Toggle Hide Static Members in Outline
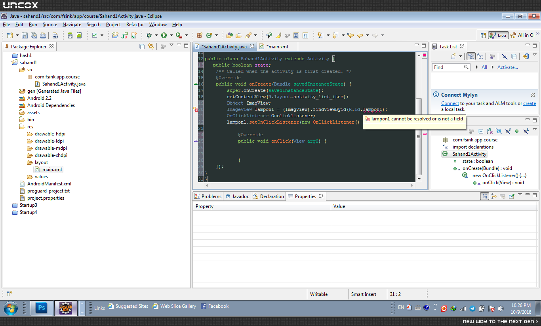The height and width of the screenshot is (326, 541). coord(508,130)
